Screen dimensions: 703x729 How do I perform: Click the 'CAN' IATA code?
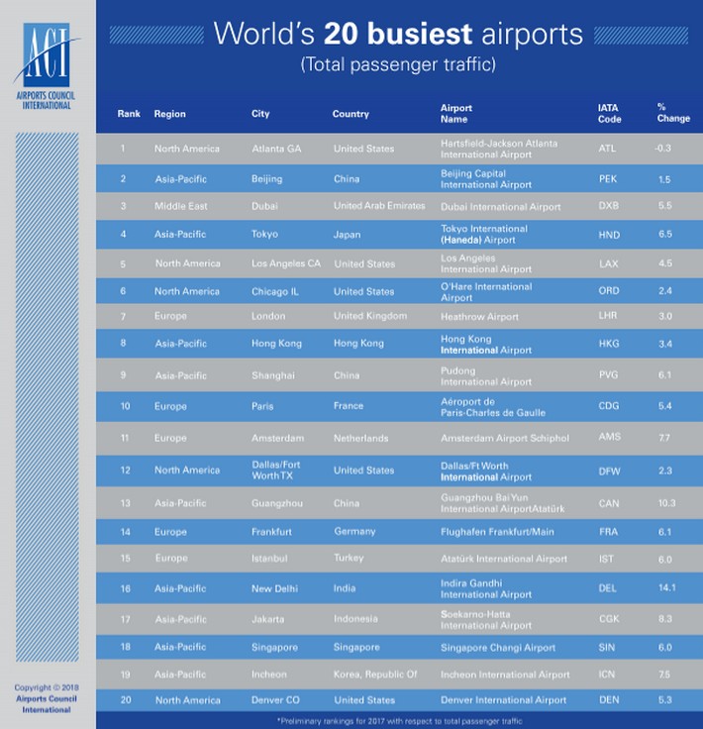point(609,503)
